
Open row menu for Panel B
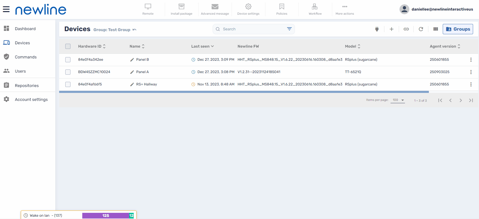click(471, 60)
